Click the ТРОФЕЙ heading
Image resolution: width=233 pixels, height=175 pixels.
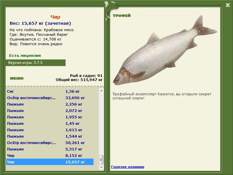tap(122, 16)
